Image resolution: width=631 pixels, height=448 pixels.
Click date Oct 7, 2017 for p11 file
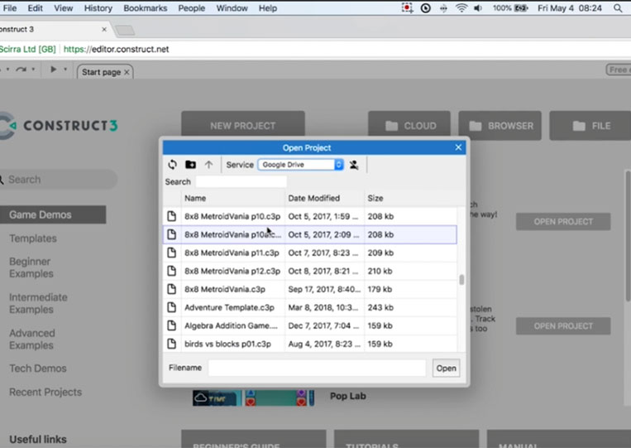tap(323, 253)
